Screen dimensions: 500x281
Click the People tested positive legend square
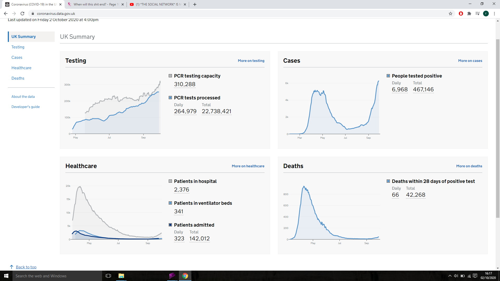(388, 76)
